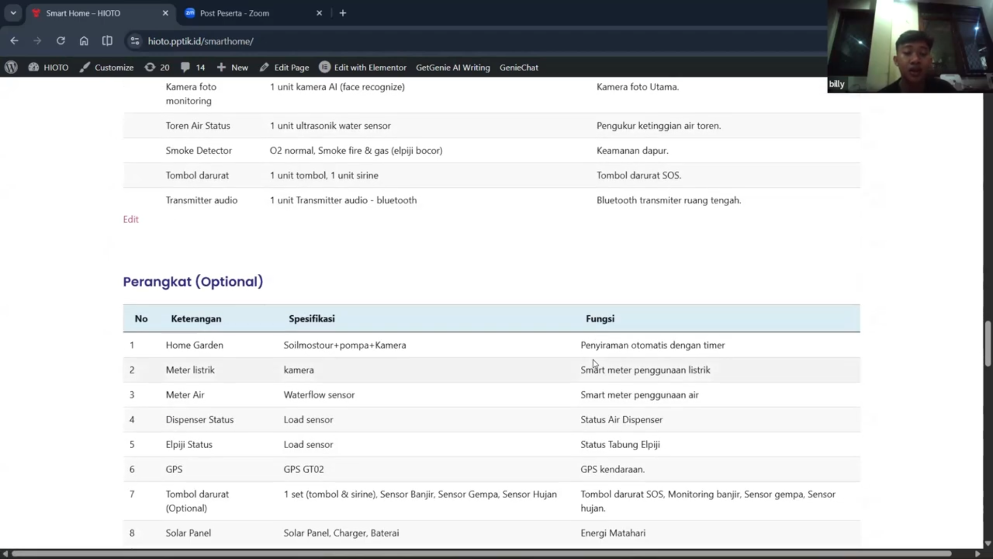This screenshot has width=993, height=559.
Task: Close the Post Peserta - Zoom tab
Action: (x=319, y=13)
